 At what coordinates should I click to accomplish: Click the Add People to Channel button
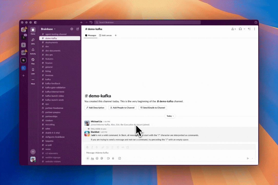pos(122,108)
